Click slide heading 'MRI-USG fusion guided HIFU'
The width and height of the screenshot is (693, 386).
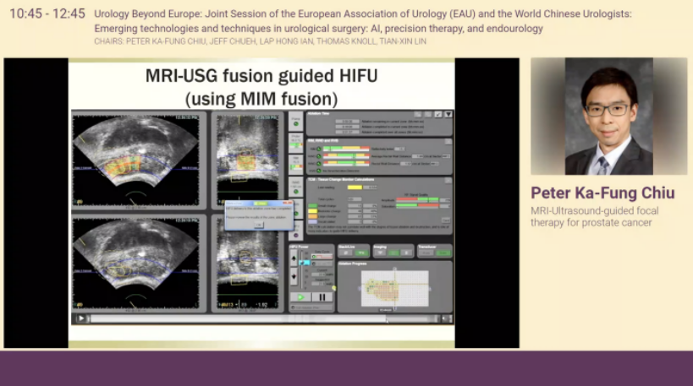(x=261, y=75)
